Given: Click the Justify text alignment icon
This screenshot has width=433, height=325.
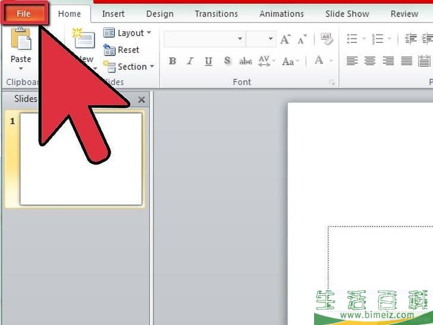Looking at the screenshot, I should (407, 61).
